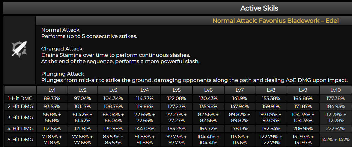The width and height of the screenshot is (352, 147).
Task: Select the Lv2 column header
Action: pos(82,90)
